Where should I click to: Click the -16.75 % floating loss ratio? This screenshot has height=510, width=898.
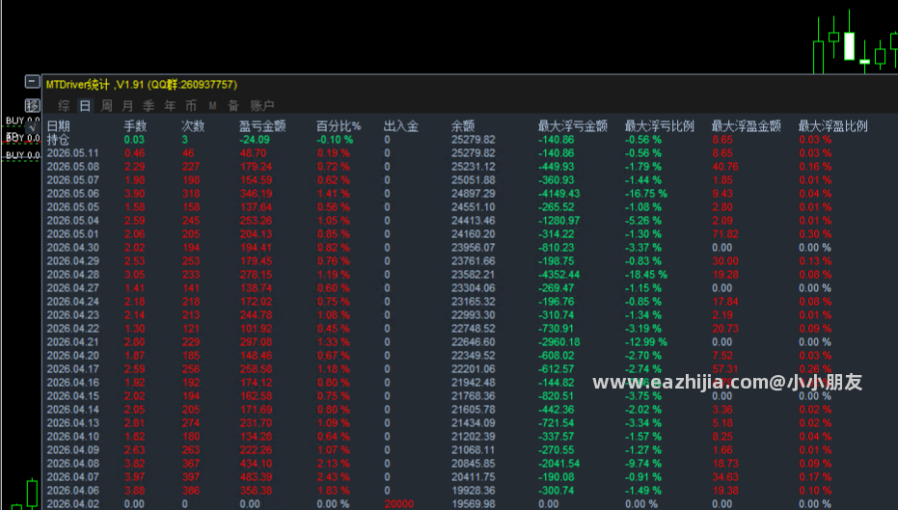(645, 194)
